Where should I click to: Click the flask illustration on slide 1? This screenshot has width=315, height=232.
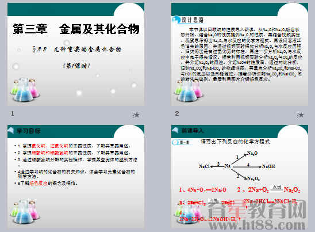25,90
